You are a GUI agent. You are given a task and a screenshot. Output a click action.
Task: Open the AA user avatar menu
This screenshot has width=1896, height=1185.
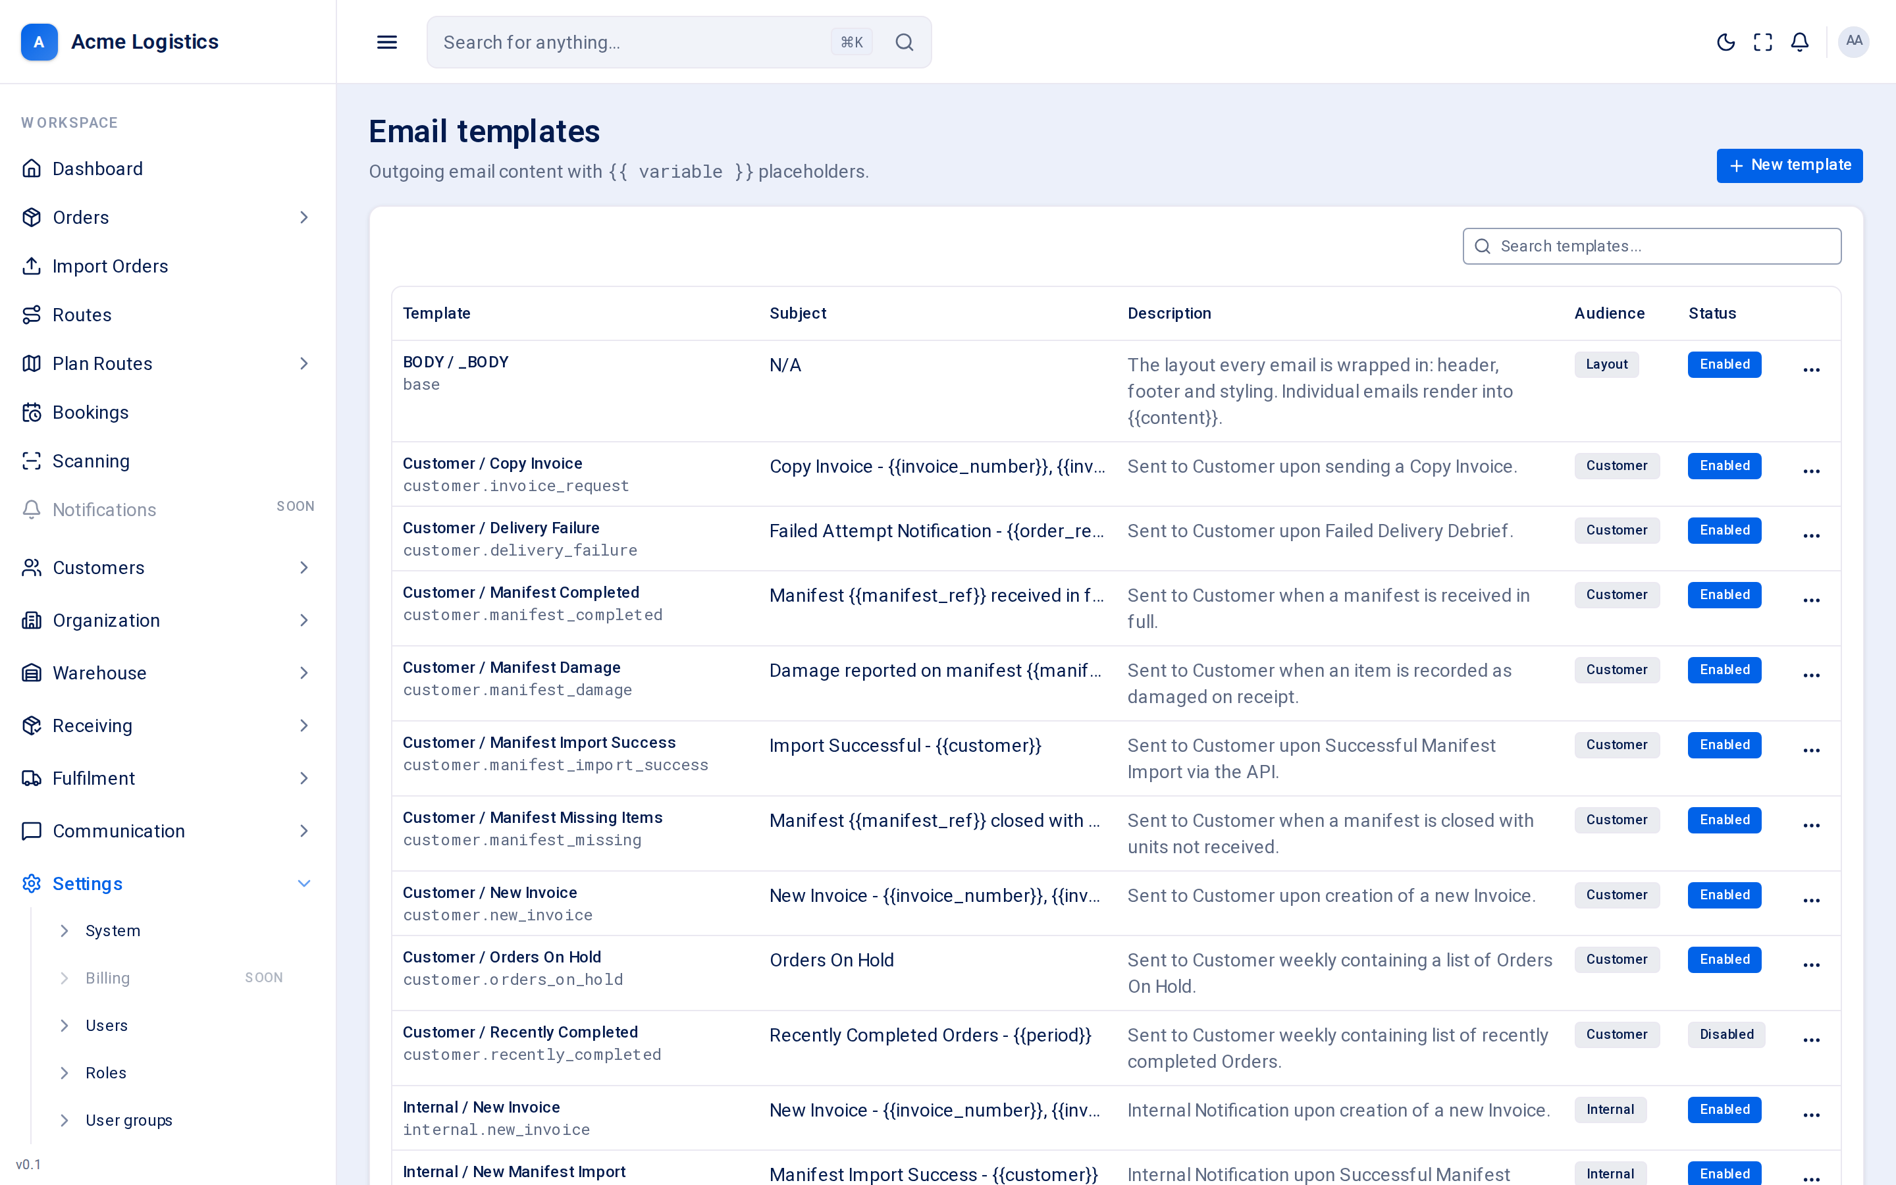[1854, 41]
